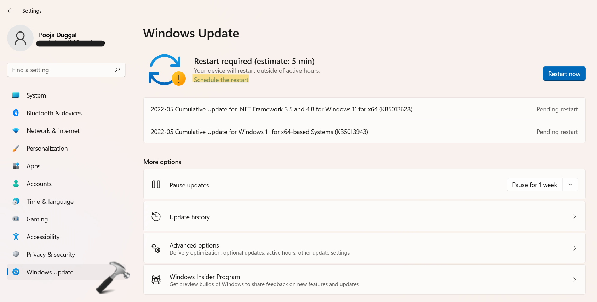
Task: Click the Pause updates icon
Action: (x=156, y=185)
